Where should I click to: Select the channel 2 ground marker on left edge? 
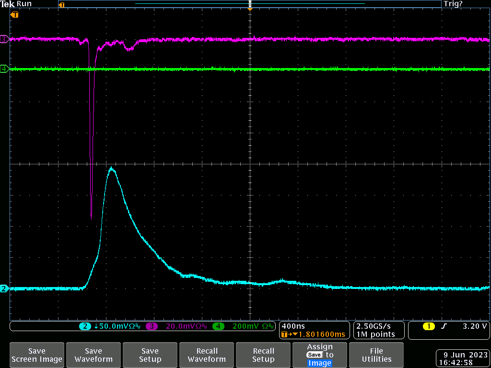point(4,288)
